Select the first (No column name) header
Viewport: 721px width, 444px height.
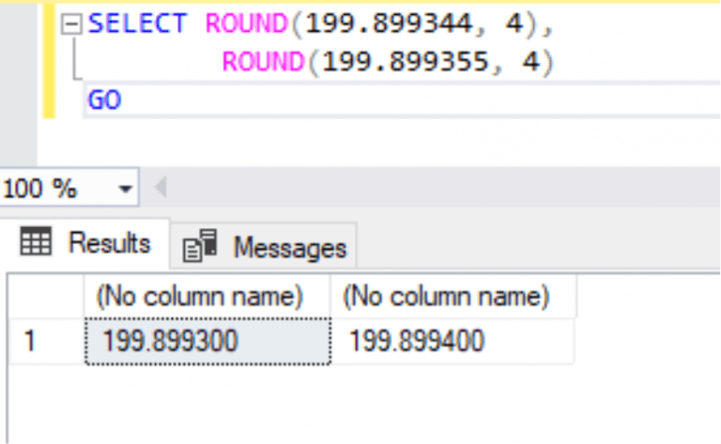[207, 296]
